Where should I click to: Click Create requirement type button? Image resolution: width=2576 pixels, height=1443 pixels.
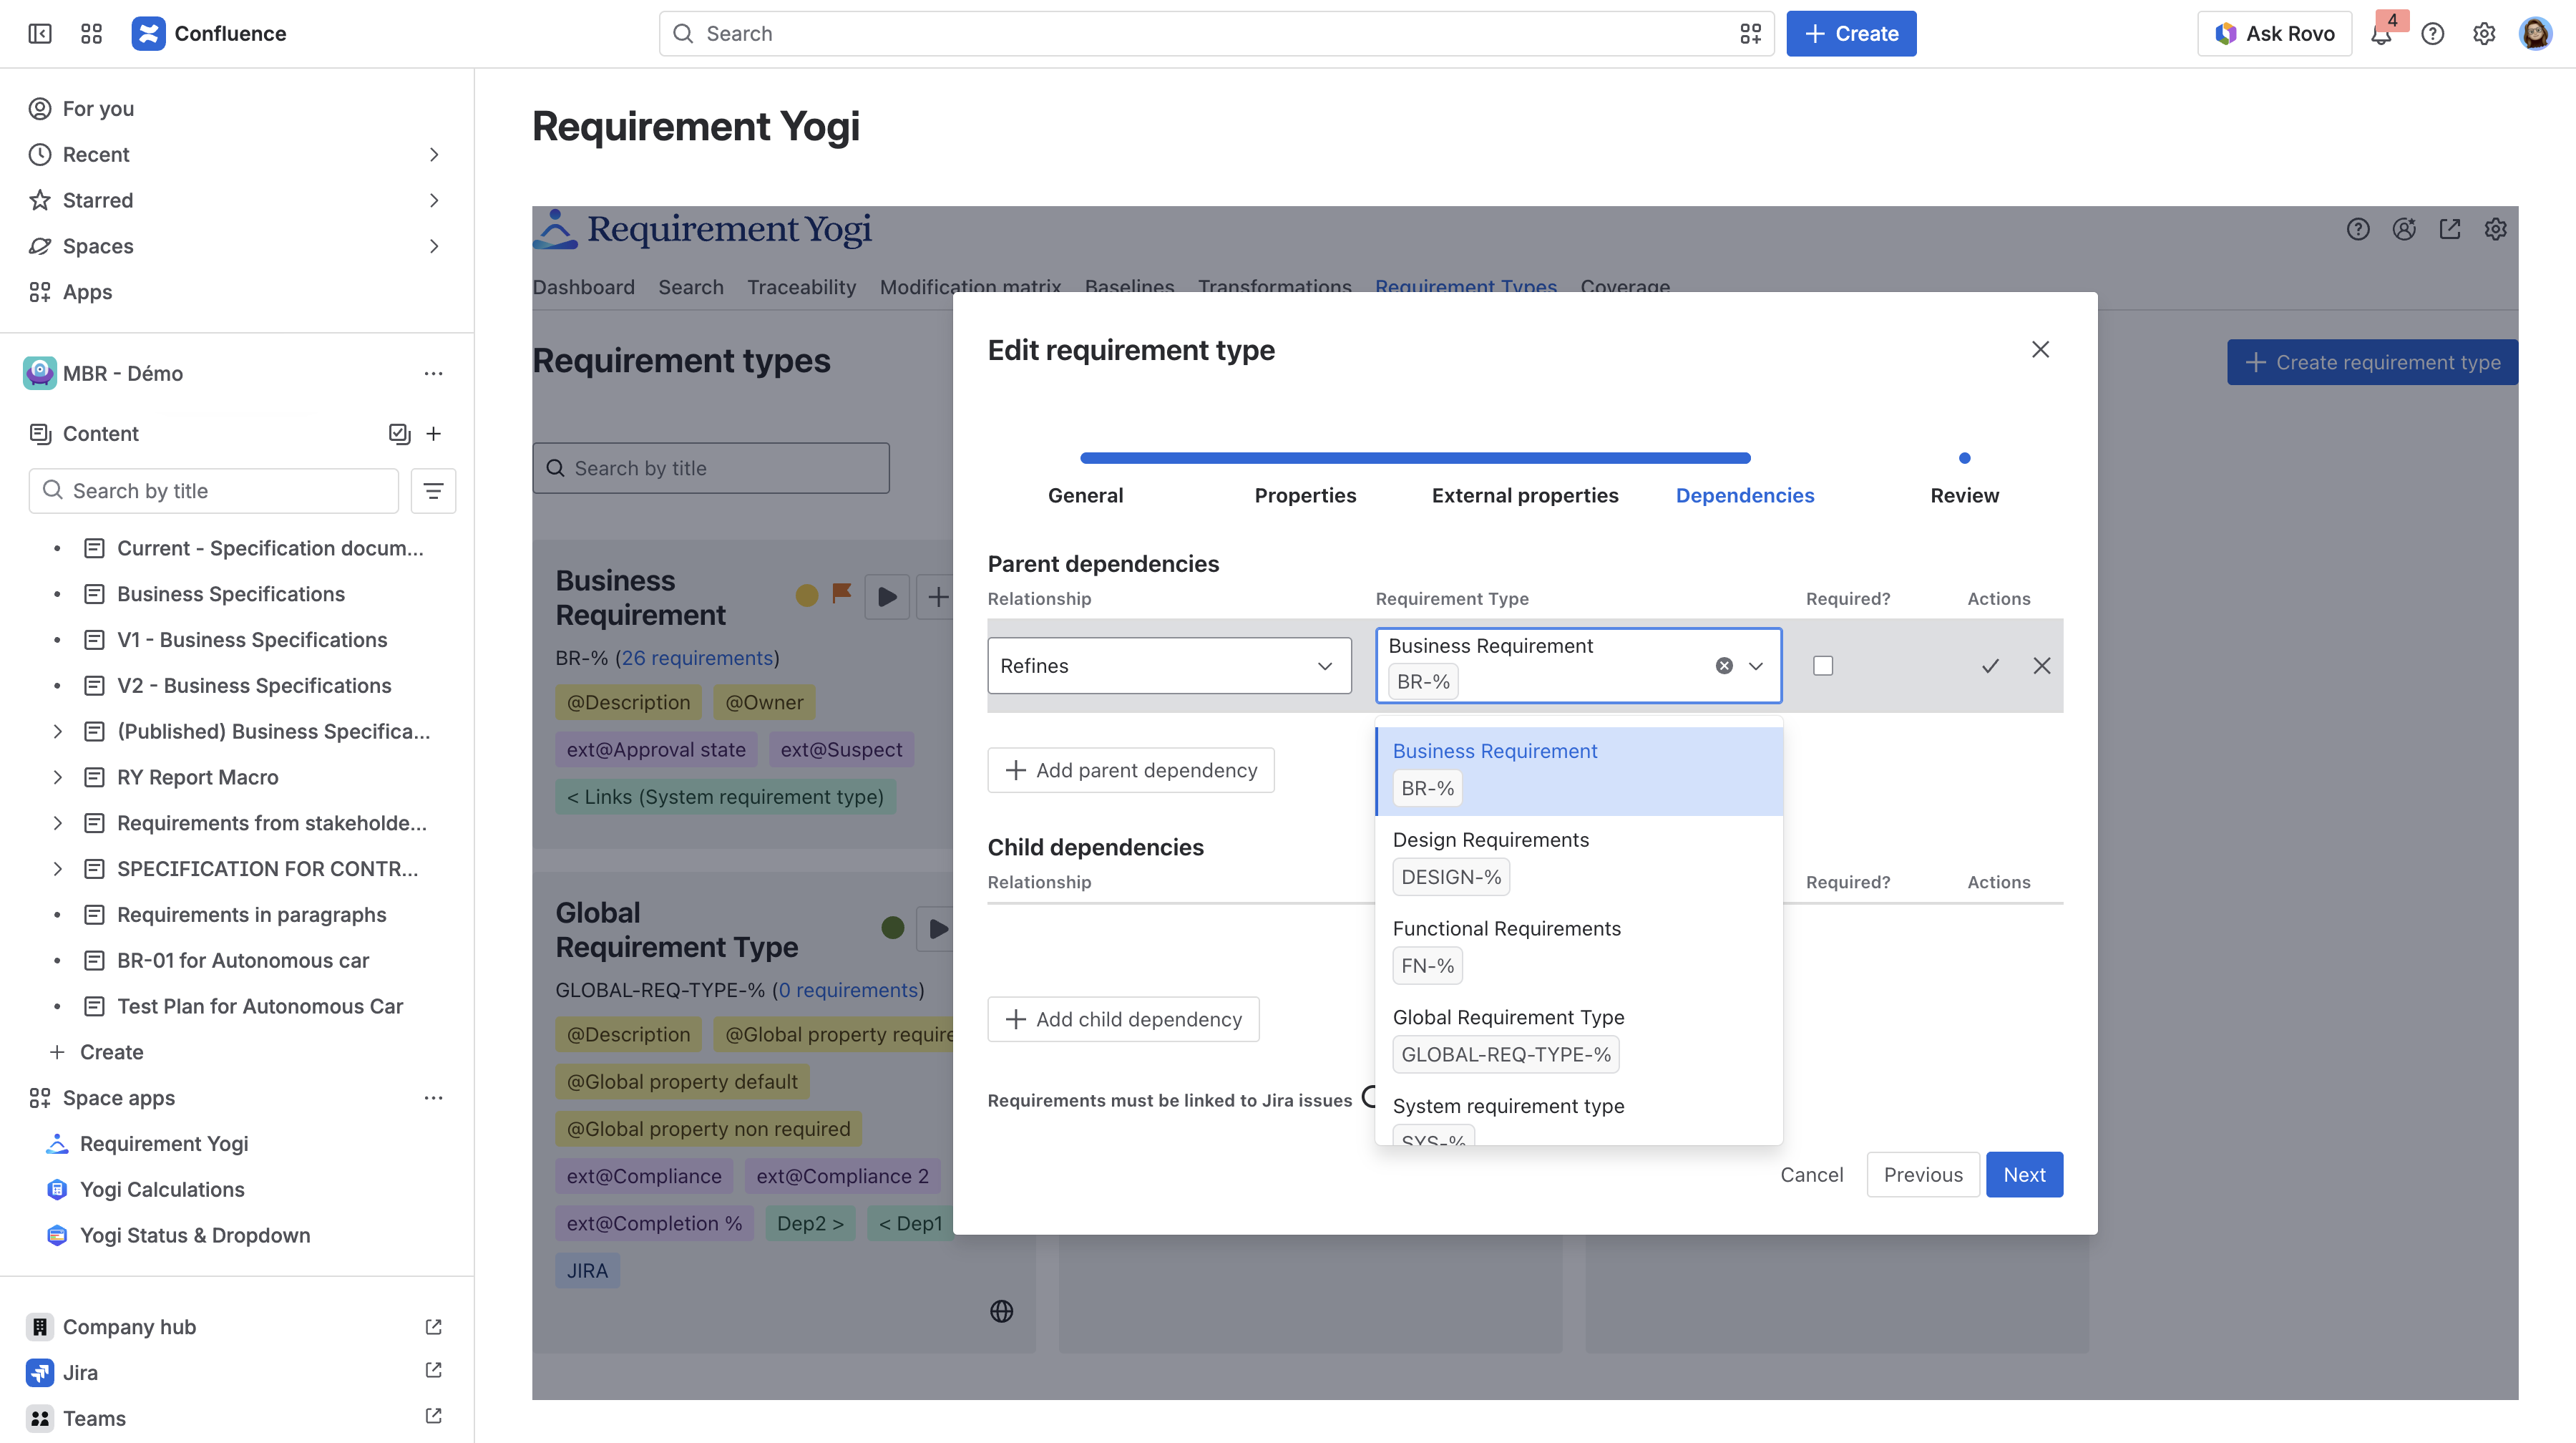(2372, 362)
